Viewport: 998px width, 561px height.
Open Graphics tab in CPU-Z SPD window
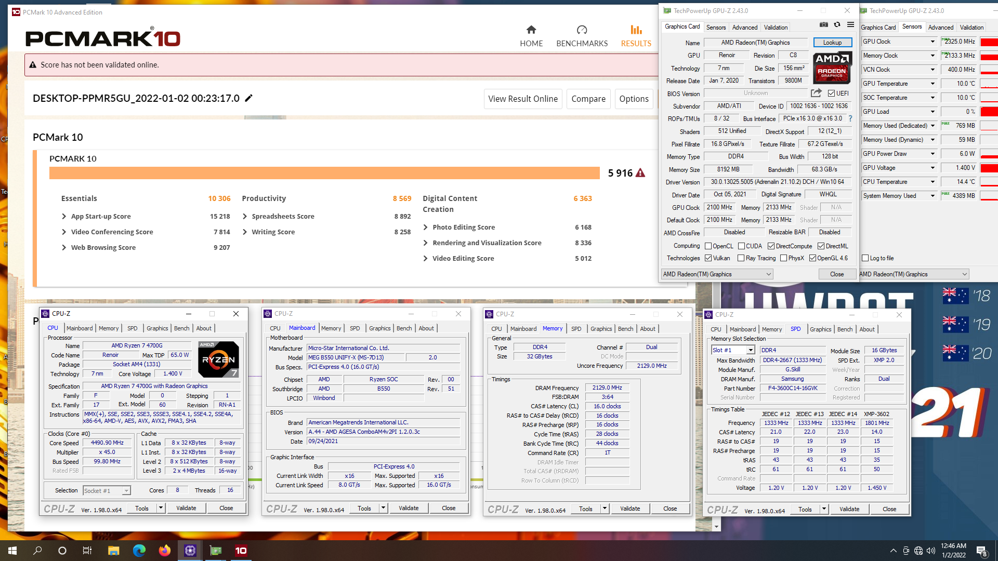820,329
